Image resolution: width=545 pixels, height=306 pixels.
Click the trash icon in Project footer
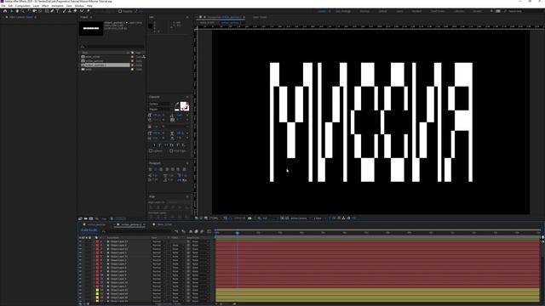112,219
